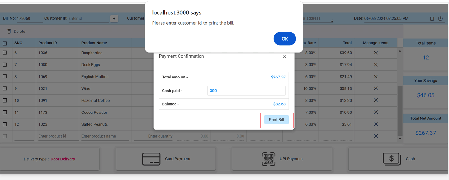Toggle the select-all checkbox in table header
The height and width of the screenshot is (180, 449).
pos(5,43)
